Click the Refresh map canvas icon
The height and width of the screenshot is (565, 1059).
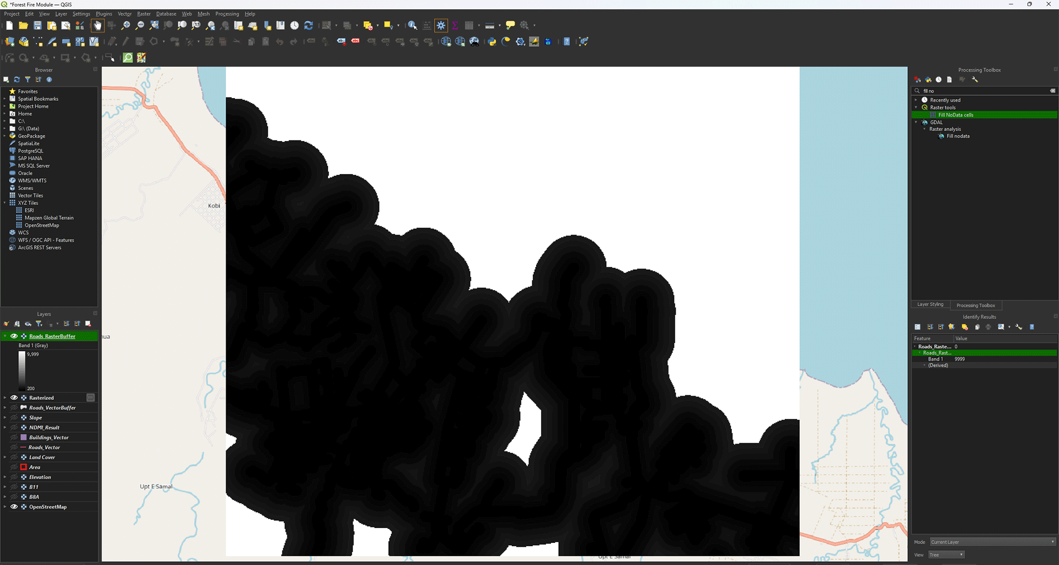(308, 25)
